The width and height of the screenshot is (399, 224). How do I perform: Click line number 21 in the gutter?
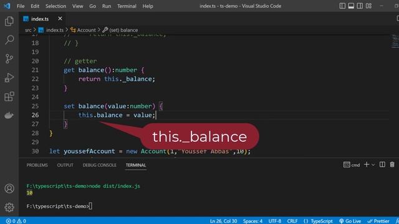(x=35, y=70)
